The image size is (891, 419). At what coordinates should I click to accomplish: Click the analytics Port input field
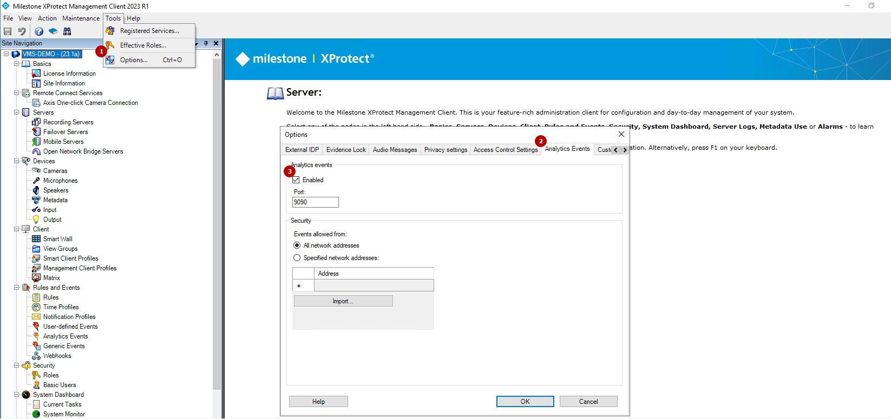tap(316, 202)
